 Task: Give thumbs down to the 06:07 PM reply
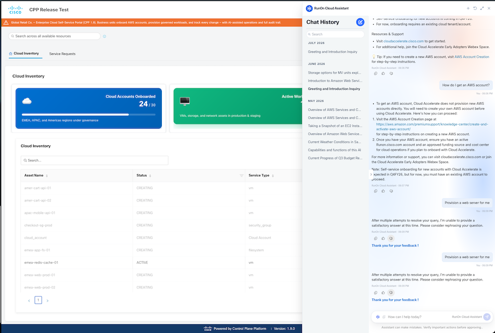point(391,191)
